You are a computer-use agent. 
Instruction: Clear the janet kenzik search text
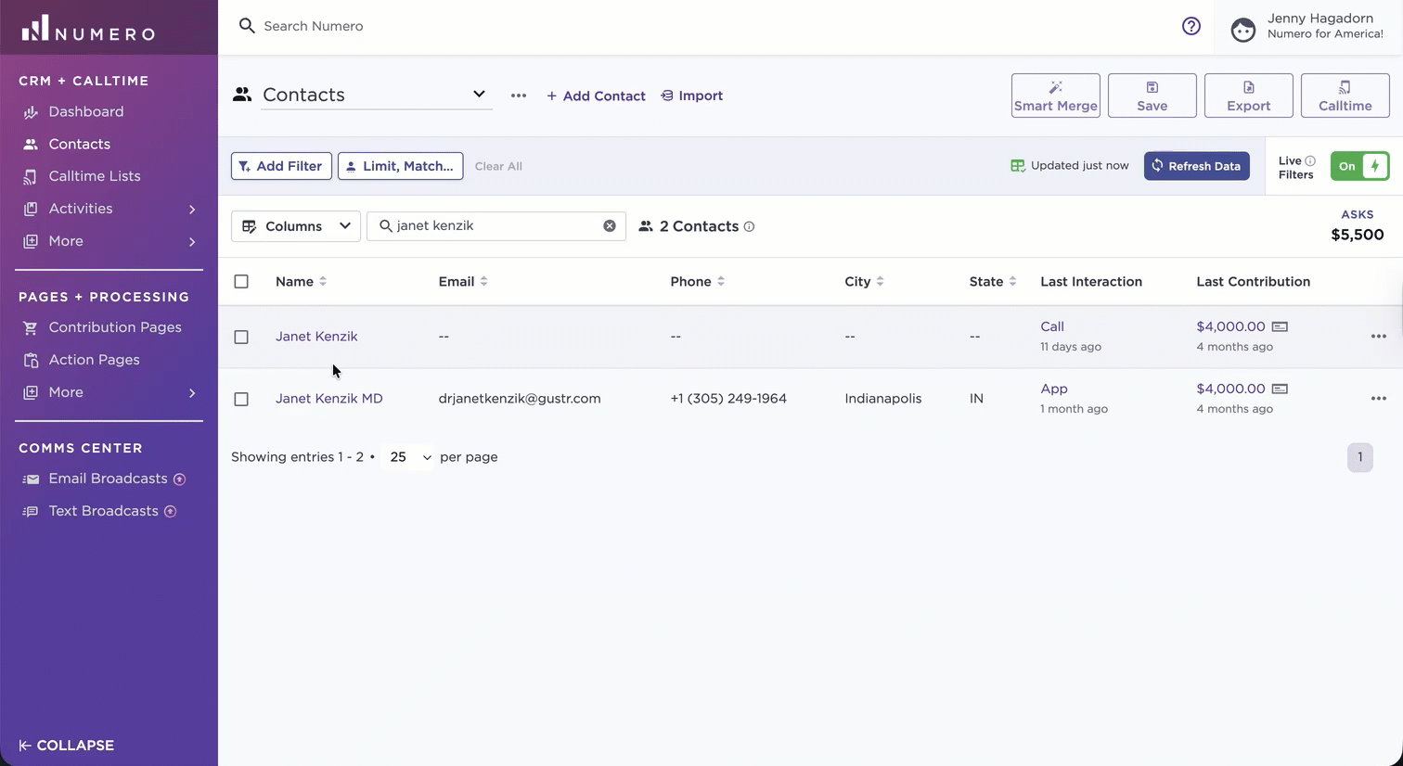[610, 226]
